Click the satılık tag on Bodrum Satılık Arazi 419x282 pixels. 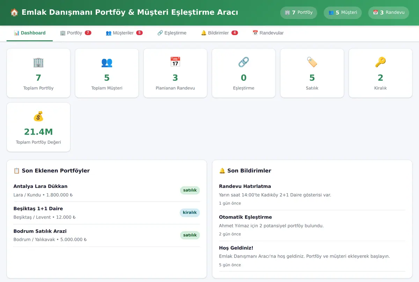pos(190,235)
